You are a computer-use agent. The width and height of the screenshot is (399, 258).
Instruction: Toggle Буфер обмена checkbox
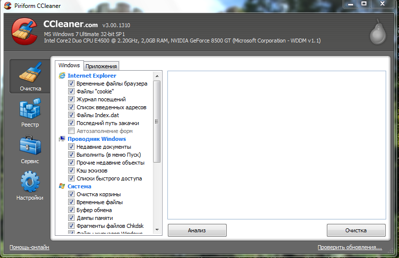[x=72, y=210]
